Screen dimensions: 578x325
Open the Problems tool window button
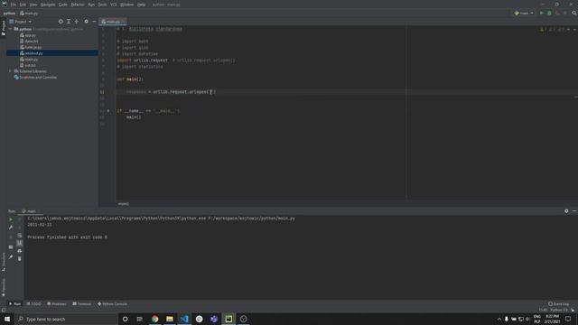(x=57, y=304)
